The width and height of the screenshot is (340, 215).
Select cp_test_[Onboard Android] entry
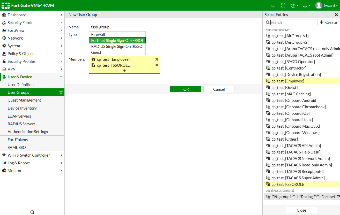(301, 101)
